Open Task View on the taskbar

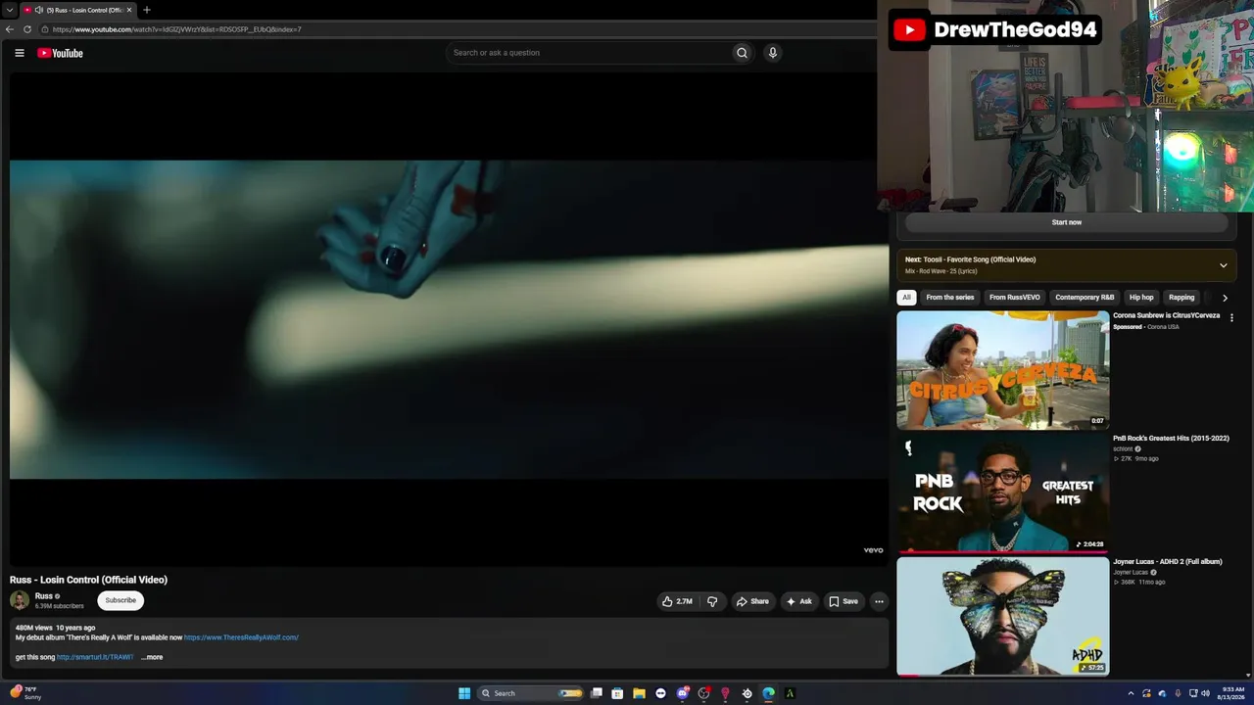pos(596,693)
